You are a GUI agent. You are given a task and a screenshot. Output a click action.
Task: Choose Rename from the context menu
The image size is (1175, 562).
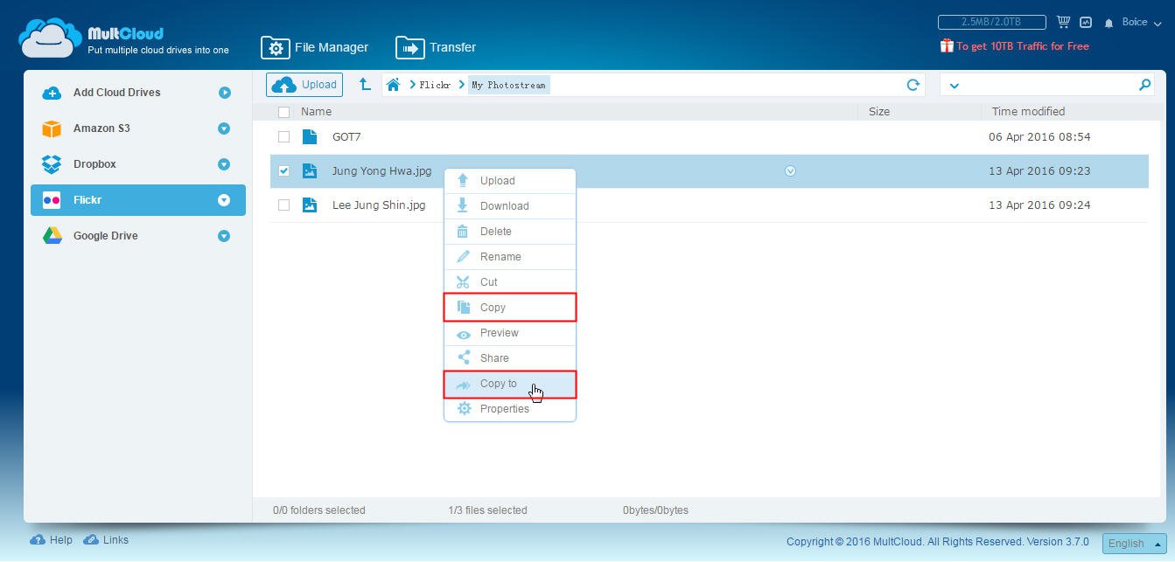[x=510, y=257]
